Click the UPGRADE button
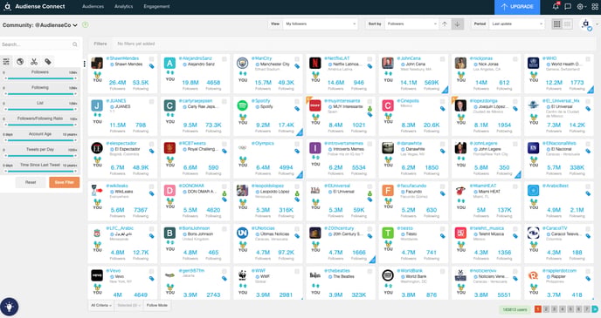The image size is (601, 318). [517, 7]
